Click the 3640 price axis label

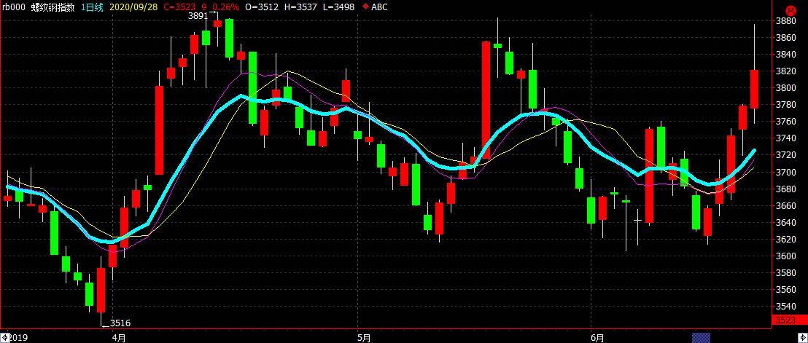point(785,223)
